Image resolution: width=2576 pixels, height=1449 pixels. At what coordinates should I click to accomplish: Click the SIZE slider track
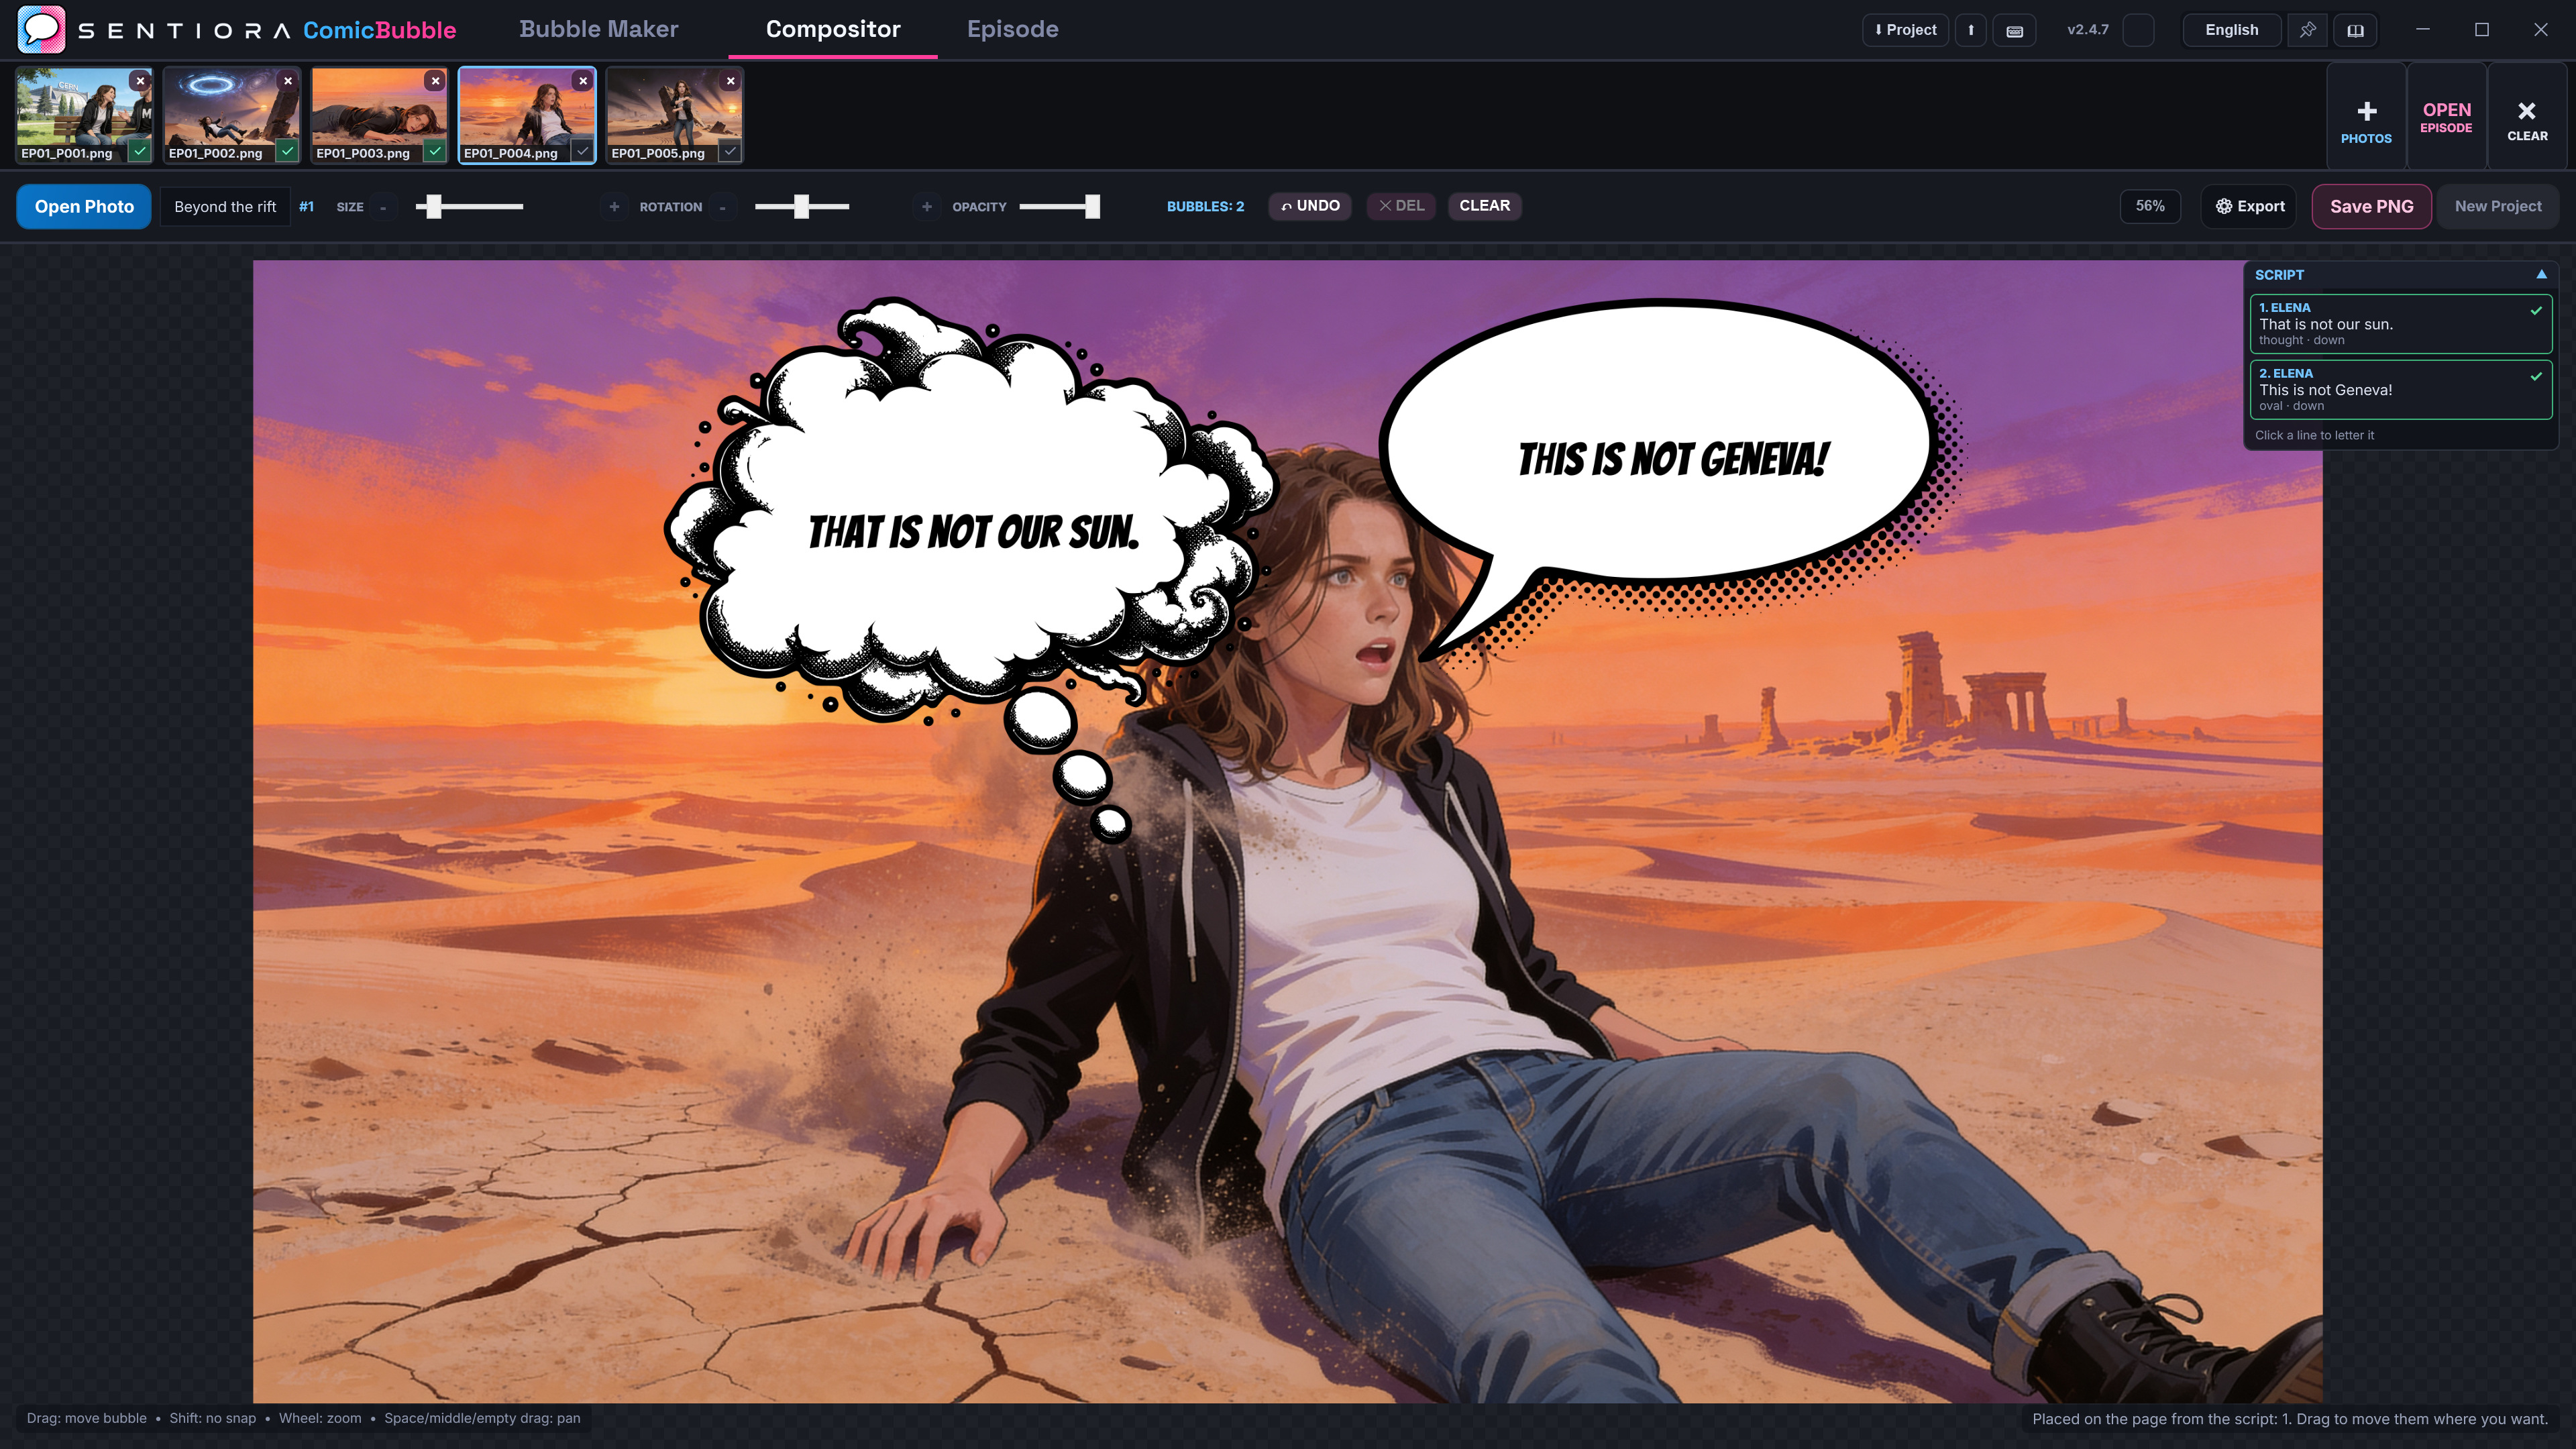469,207
